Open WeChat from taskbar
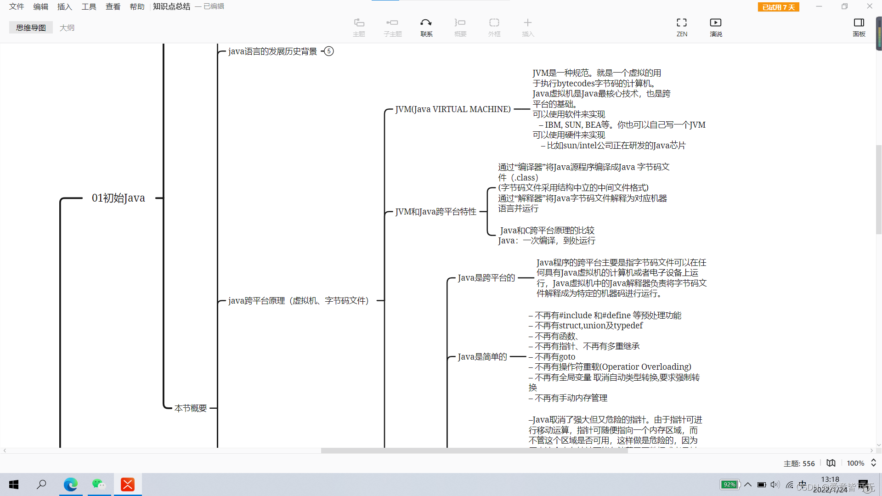Screen dimensions: 882x496 99,485
